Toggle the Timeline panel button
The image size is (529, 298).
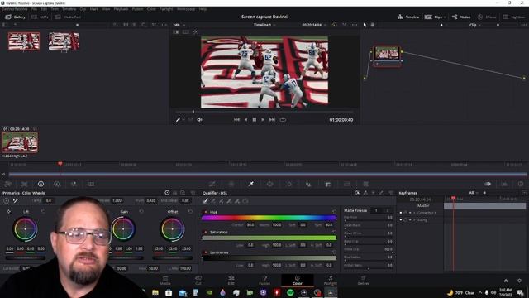point(407,17)
